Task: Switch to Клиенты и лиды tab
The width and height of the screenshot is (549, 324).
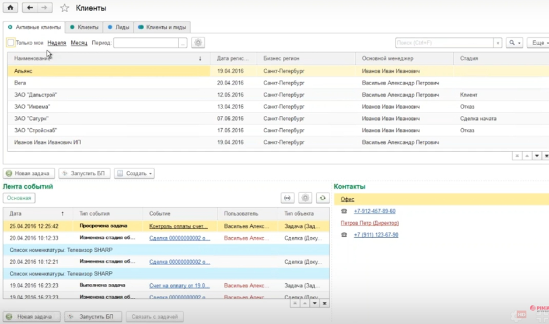Action: pos(162,27)
